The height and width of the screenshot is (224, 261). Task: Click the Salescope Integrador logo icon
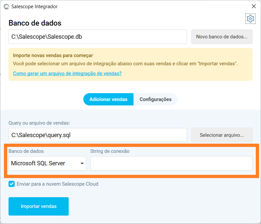tap(7, 7)
